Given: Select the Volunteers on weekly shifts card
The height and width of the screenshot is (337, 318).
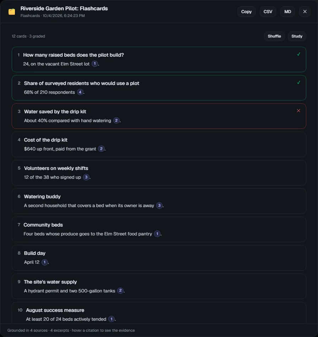Looking at the screenshot, I should [159, 173].
